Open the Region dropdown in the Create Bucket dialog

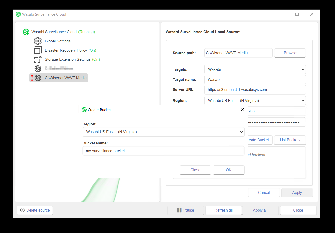163,132
